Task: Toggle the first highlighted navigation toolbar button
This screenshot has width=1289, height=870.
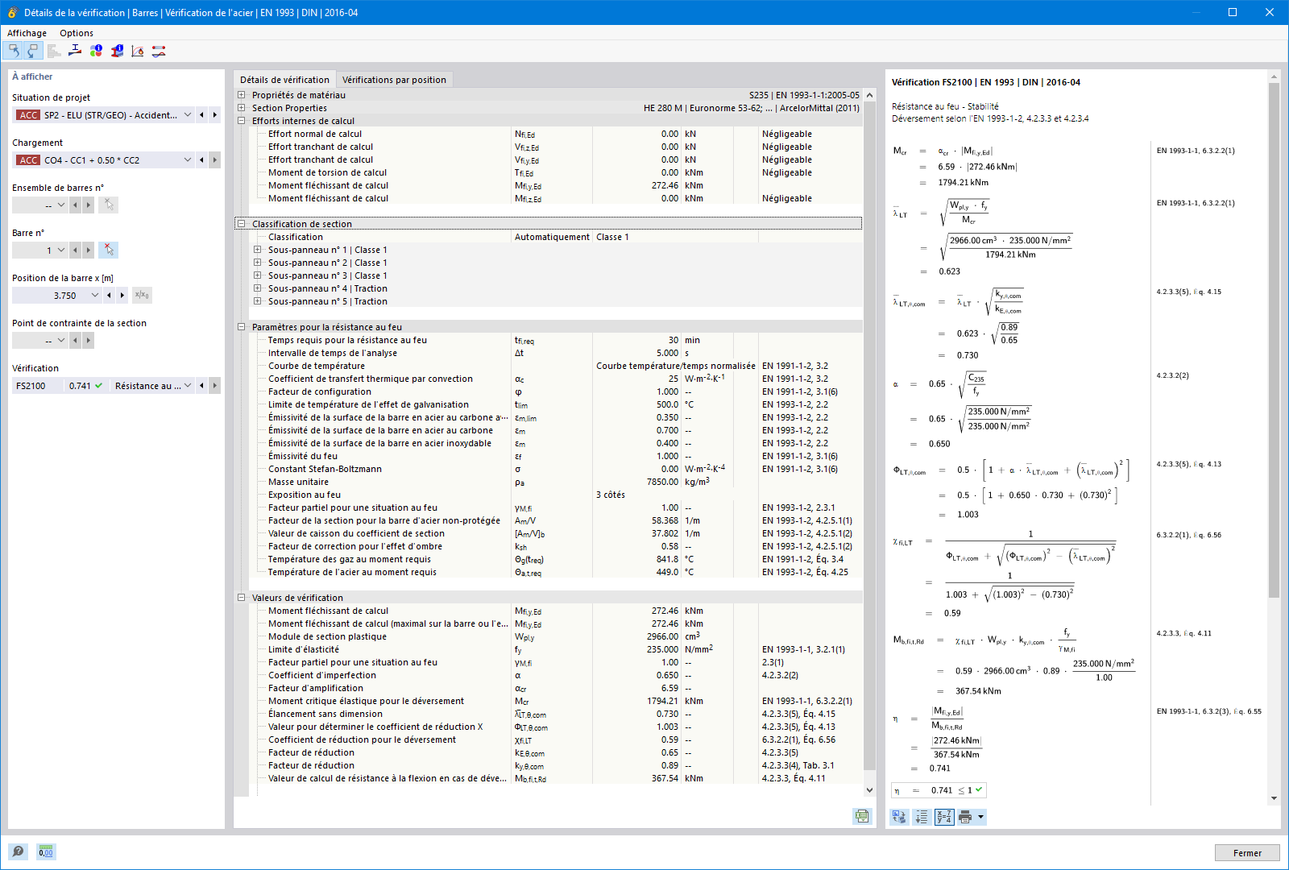Action: click(13, 51)
